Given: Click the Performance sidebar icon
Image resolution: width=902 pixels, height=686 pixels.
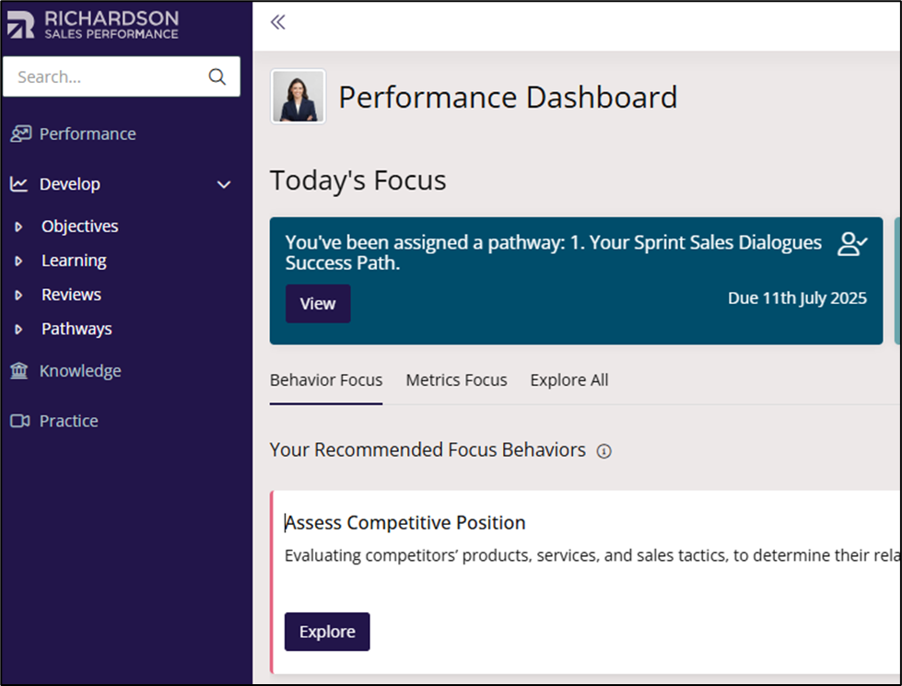Looking at the screenshot, I should [20, 134].
